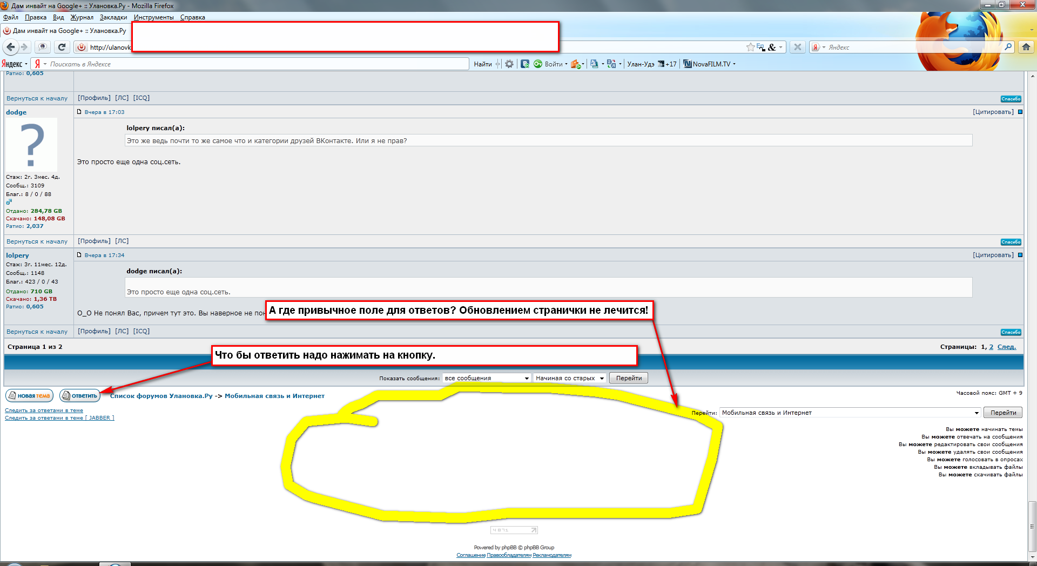Open Yandex toolbar settings gear
This screenshot has width=1037, height=566.
pyautogui.click(x=509, y=64)
